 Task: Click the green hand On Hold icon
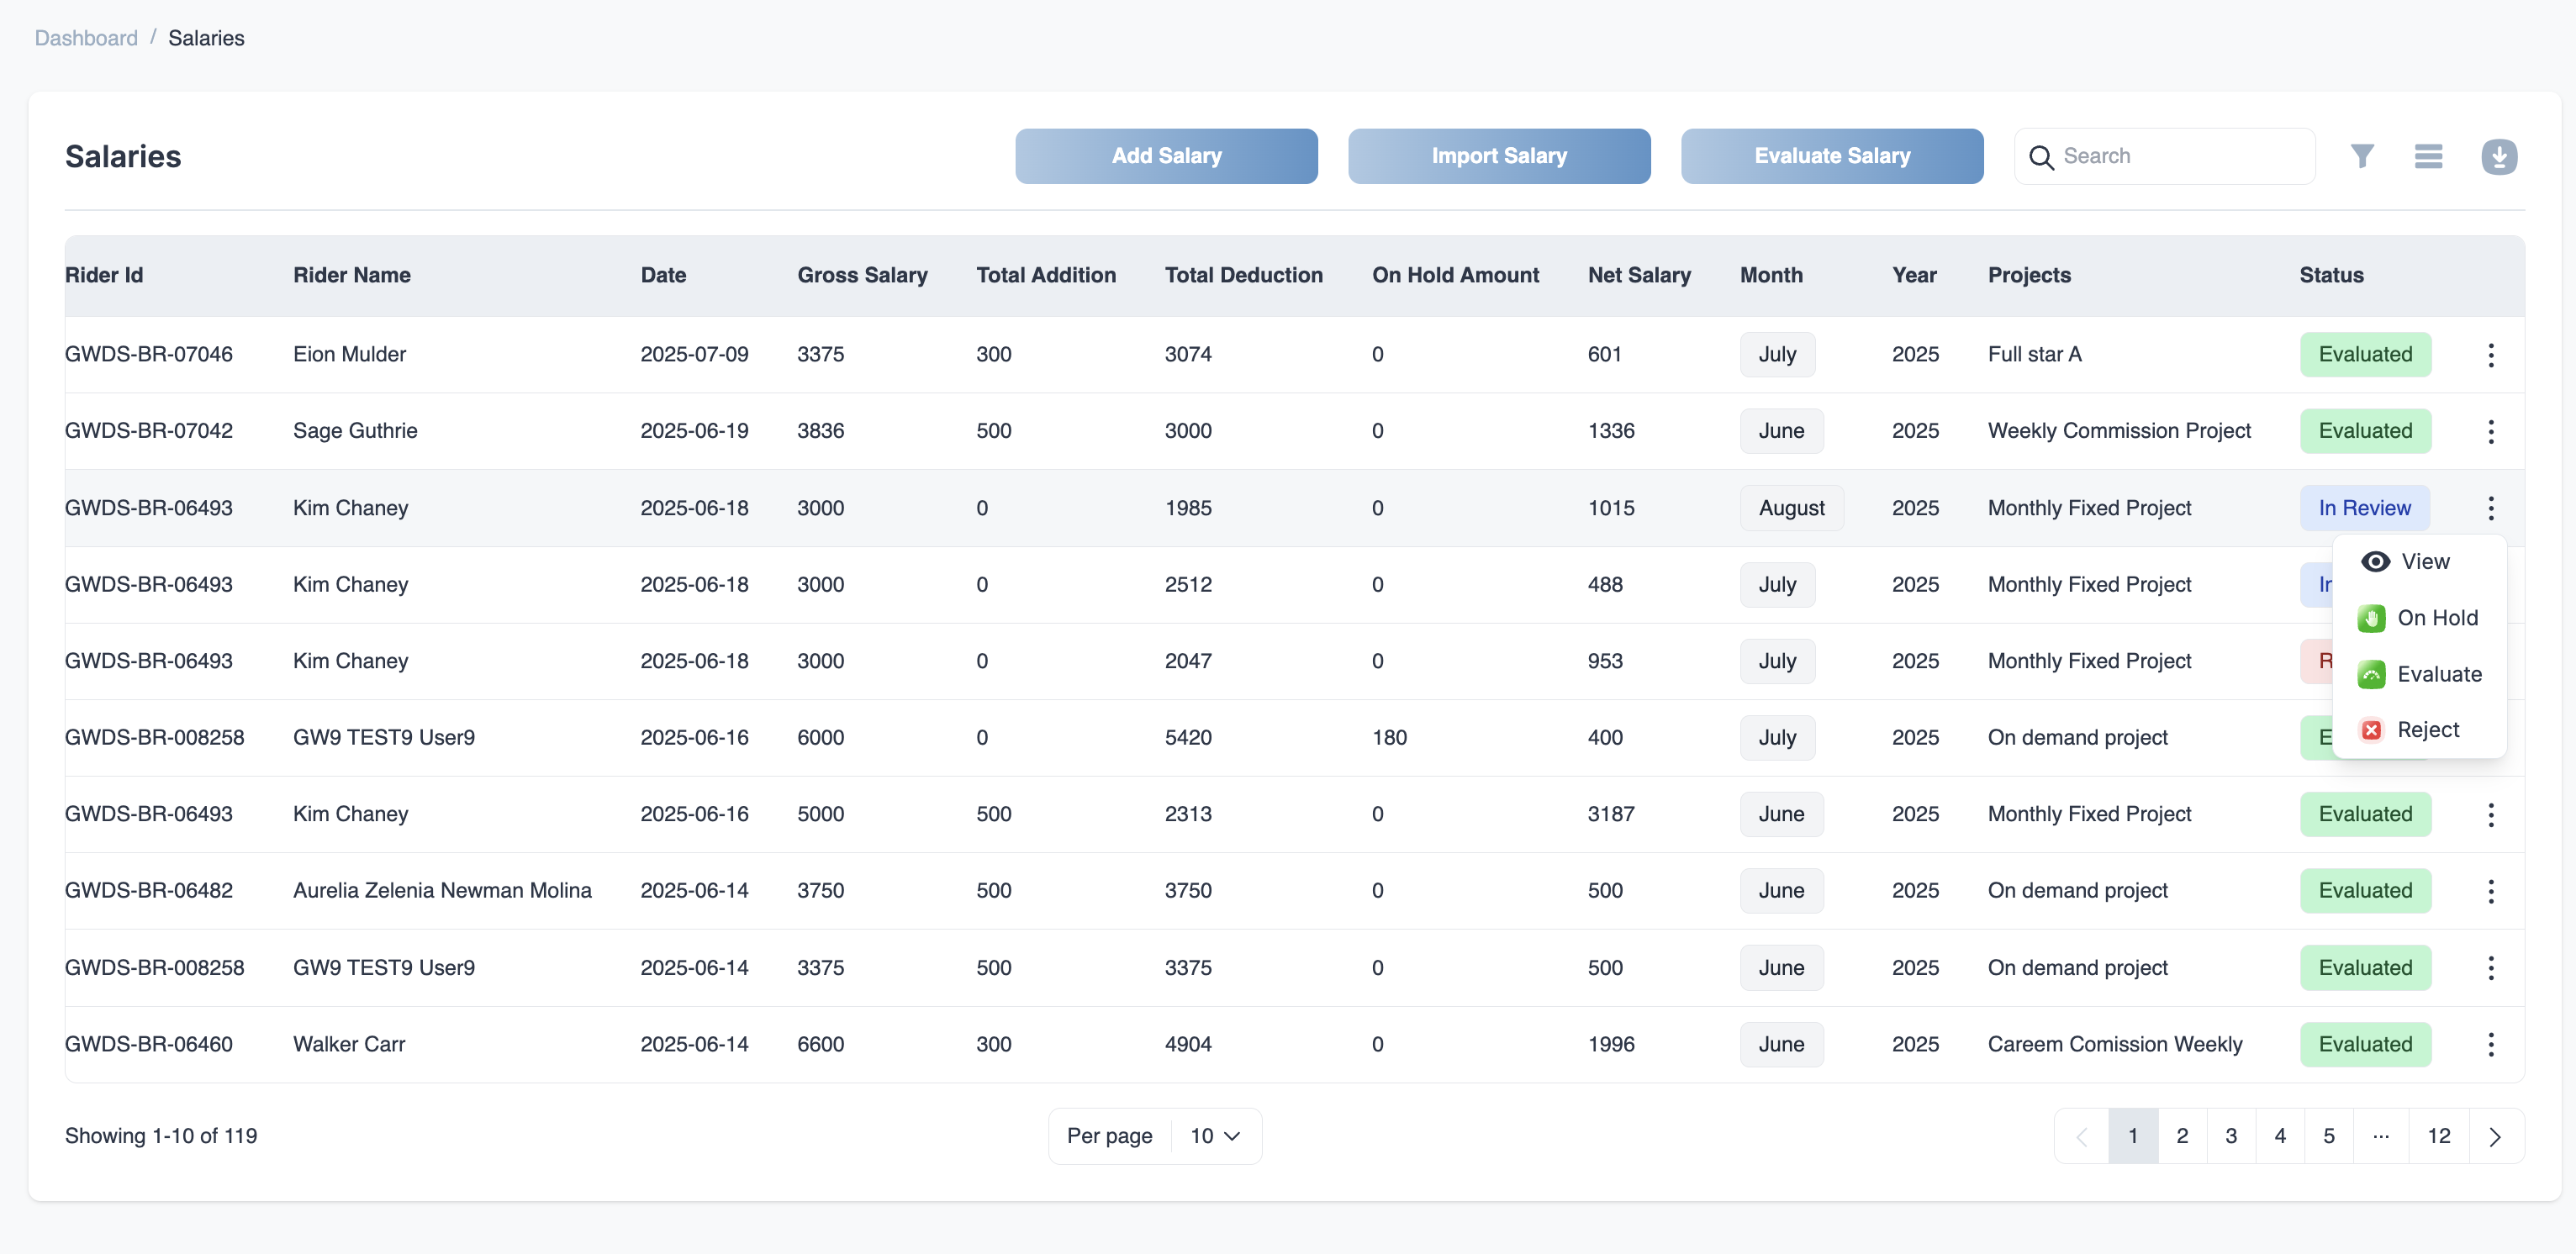tap(2370, 618)
